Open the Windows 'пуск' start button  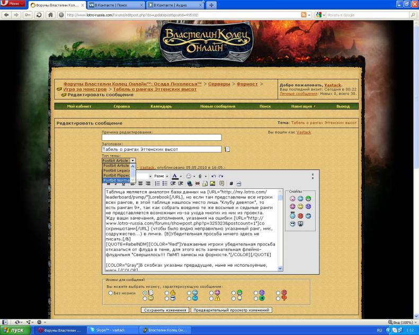[x=15, y=330]
